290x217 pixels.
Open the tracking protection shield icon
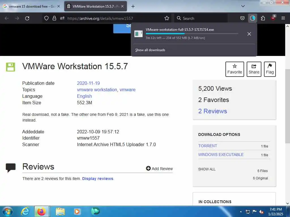(x=46, y=18)
